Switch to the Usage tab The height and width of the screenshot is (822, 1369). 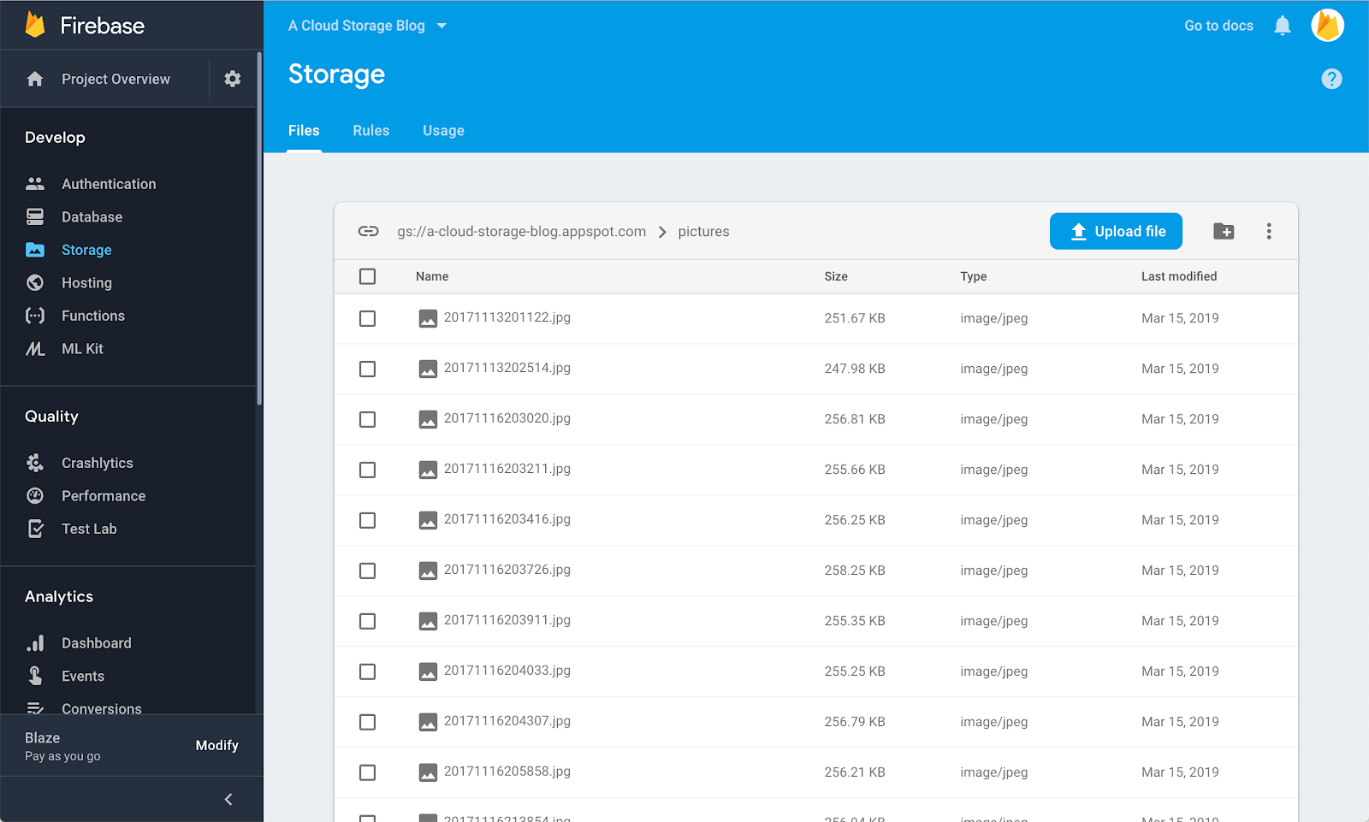tap(443, 131)
